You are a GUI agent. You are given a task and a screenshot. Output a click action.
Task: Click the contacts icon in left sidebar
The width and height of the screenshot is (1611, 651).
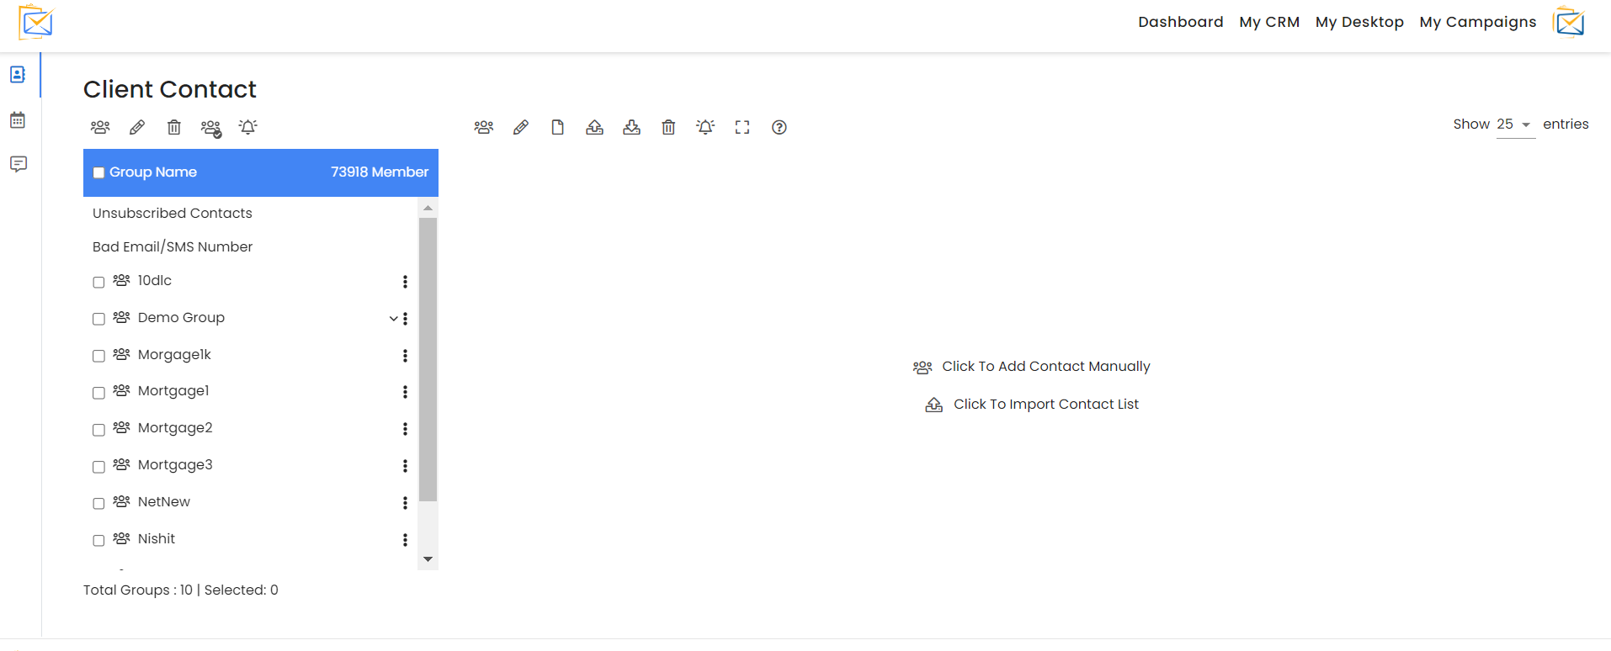(18, 75)
